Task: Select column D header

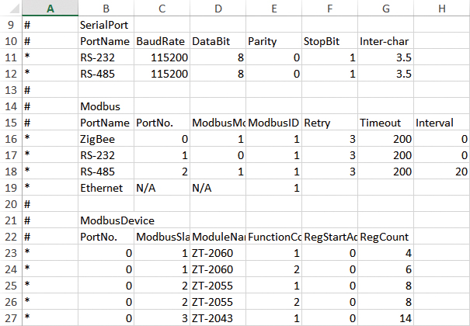Action: 218,8
